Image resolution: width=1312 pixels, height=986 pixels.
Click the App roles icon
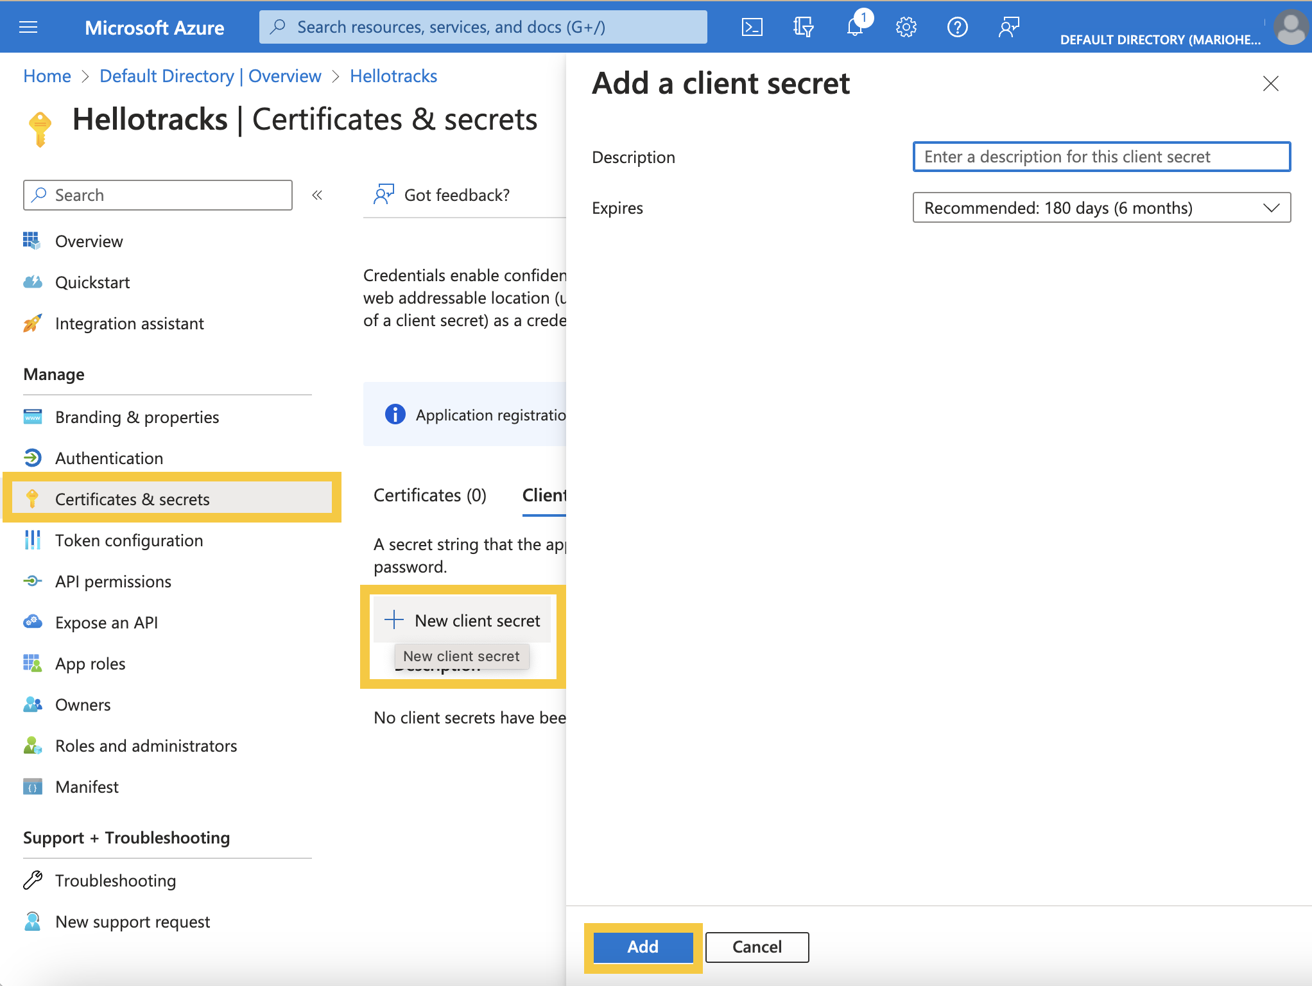(32, 663)
